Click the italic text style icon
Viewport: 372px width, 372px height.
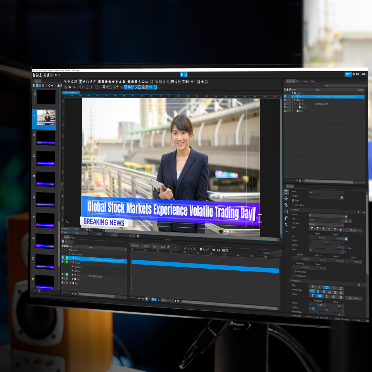click(318, 228)
